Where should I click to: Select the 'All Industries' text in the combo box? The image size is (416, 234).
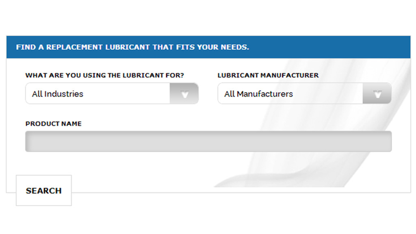click(x=58, y=94)
